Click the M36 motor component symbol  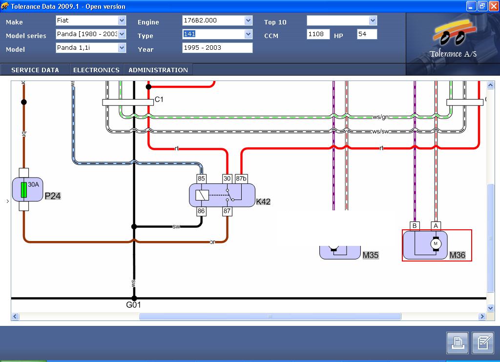coord(425,245)
